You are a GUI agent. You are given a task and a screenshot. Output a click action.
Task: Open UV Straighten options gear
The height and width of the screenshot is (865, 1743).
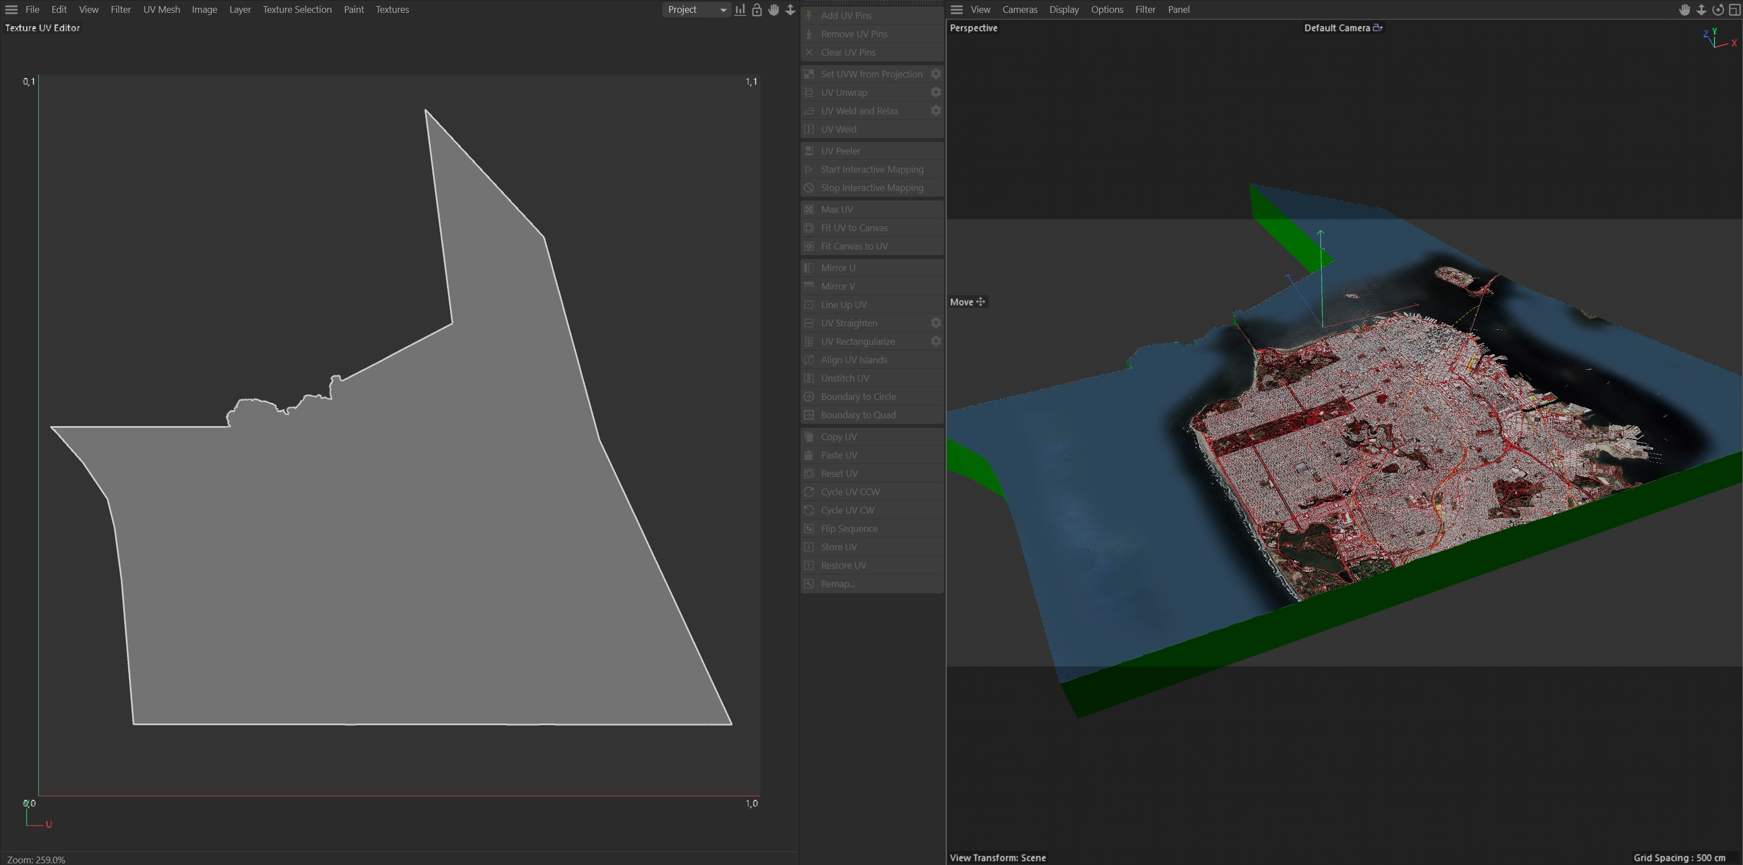[x=936, y=322]
